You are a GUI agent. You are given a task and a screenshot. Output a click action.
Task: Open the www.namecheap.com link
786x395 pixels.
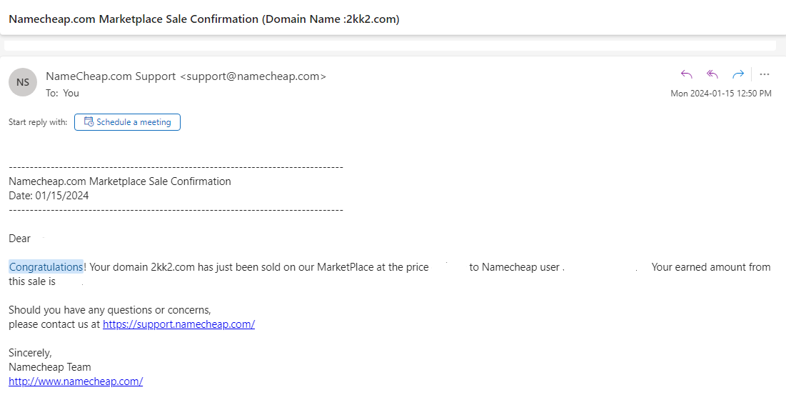[76, 381]
